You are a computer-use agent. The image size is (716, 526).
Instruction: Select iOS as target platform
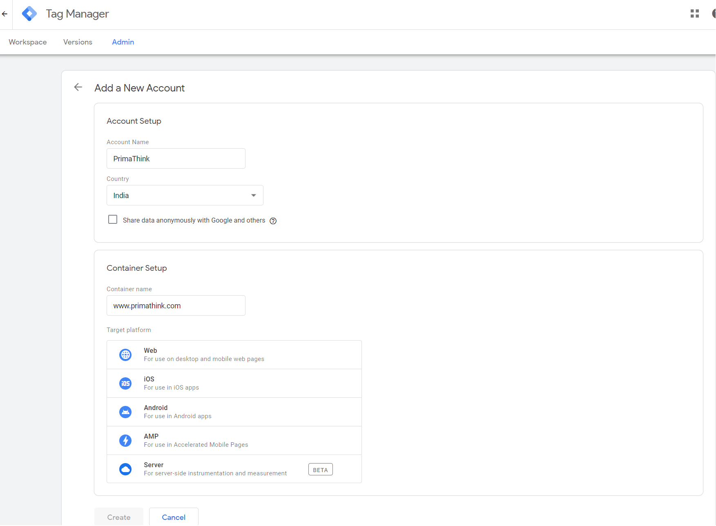pos(234,383)
